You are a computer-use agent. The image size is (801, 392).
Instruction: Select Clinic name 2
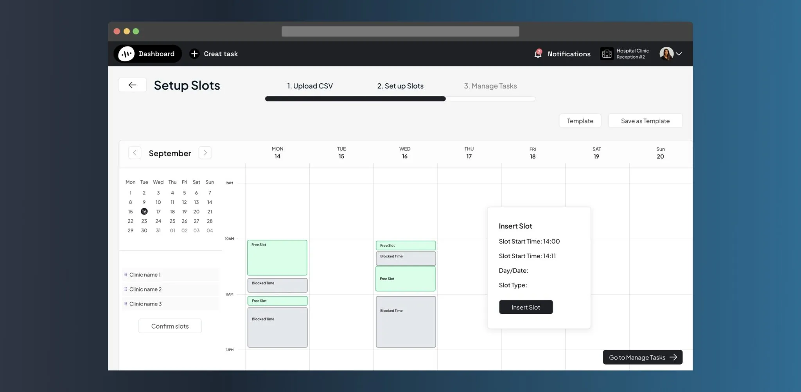coord(171,289)
